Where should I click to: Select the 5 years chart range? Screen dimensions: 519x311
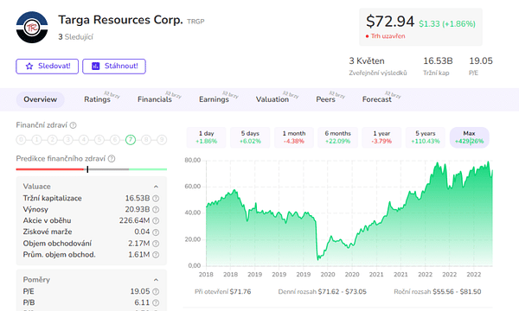click(426, 137)
